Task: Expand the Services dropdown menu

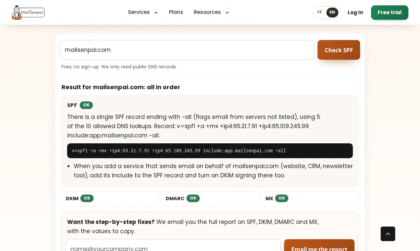Action: [x=143, y=12]
